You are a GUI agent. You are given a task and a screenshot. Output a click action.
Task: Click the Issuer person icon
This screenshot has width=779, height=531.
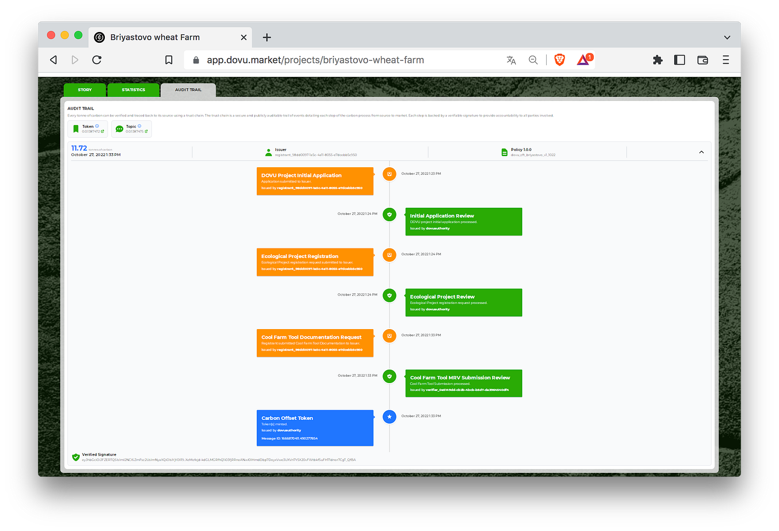[x=269, y=152]
